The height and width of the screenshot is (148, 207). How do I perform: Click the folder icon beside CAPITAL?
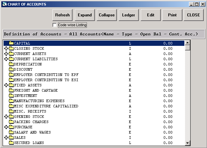tap(11, 43)
